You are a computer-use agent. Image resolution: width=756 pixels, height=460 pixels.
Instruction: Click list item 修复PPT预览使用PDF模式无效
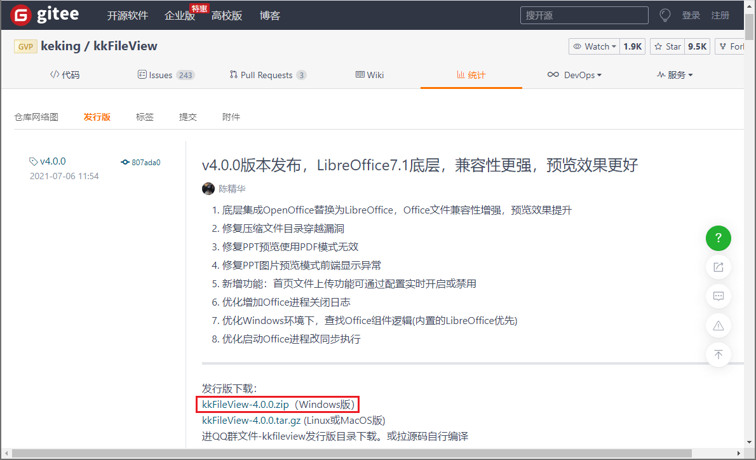click(x=290, y=247)
